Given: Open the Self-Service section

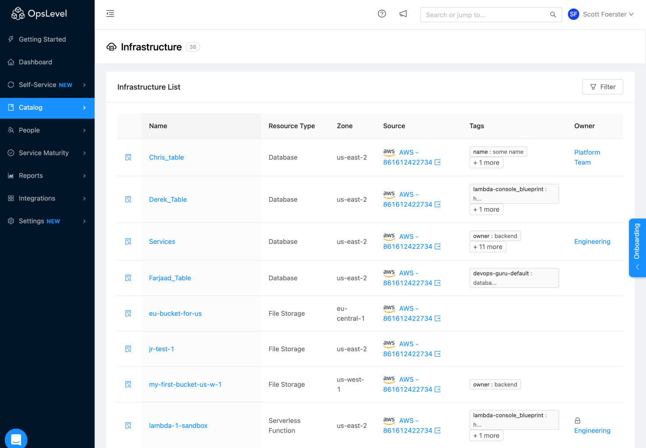Looking at the screenshot, I should tap(47, 85).
